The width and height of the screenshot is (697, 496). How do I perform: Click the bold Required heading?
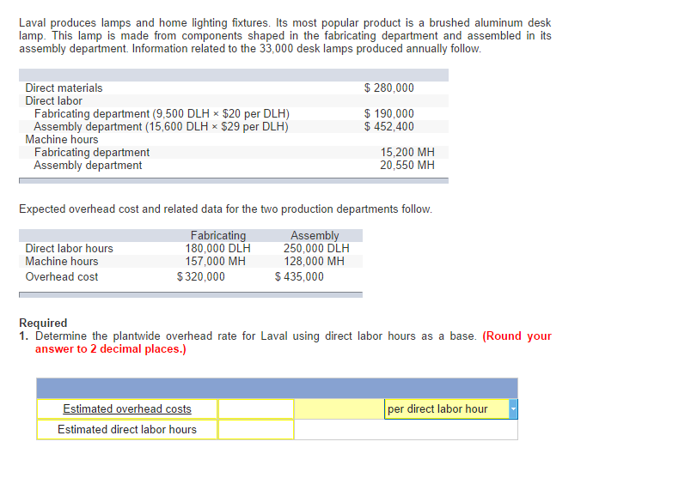click(x=43, y=323)
